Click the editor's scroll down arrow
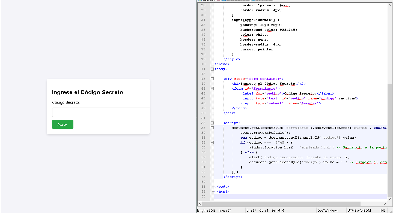 point(390,199)
